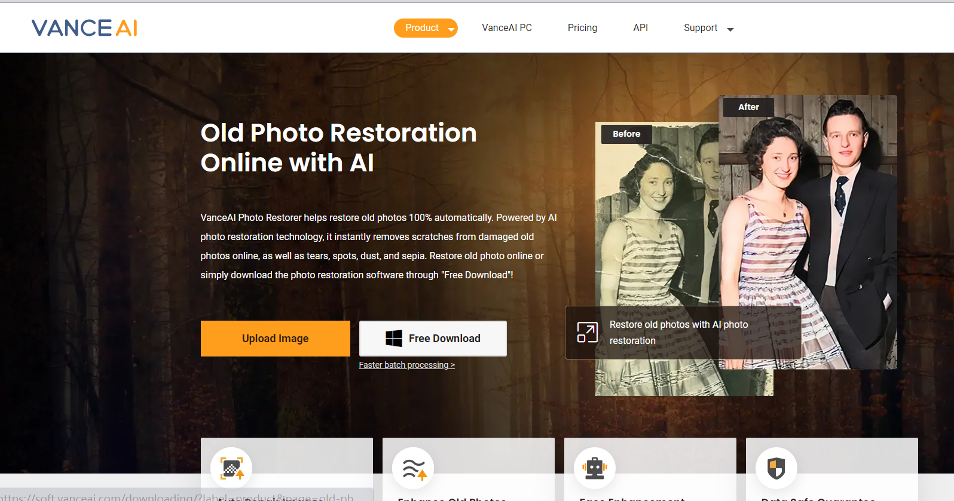Screen dimensions: 954x501
Task: Expand the Support dropdown arrow
Action: tap(730, 29)
